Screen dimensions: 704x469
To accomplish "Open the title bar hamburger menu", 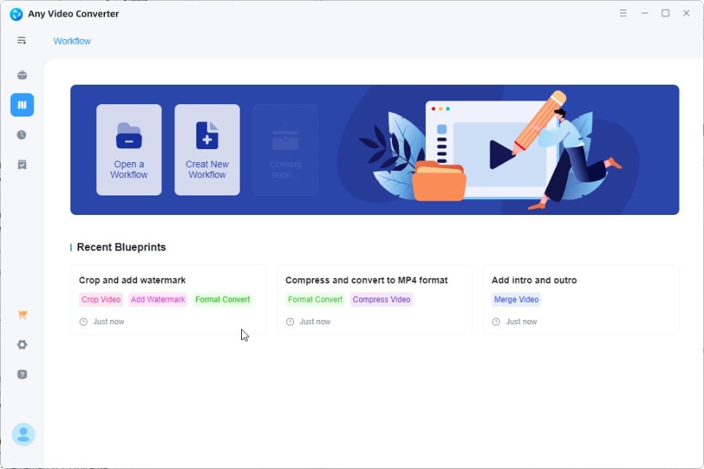I will point(623,13).
